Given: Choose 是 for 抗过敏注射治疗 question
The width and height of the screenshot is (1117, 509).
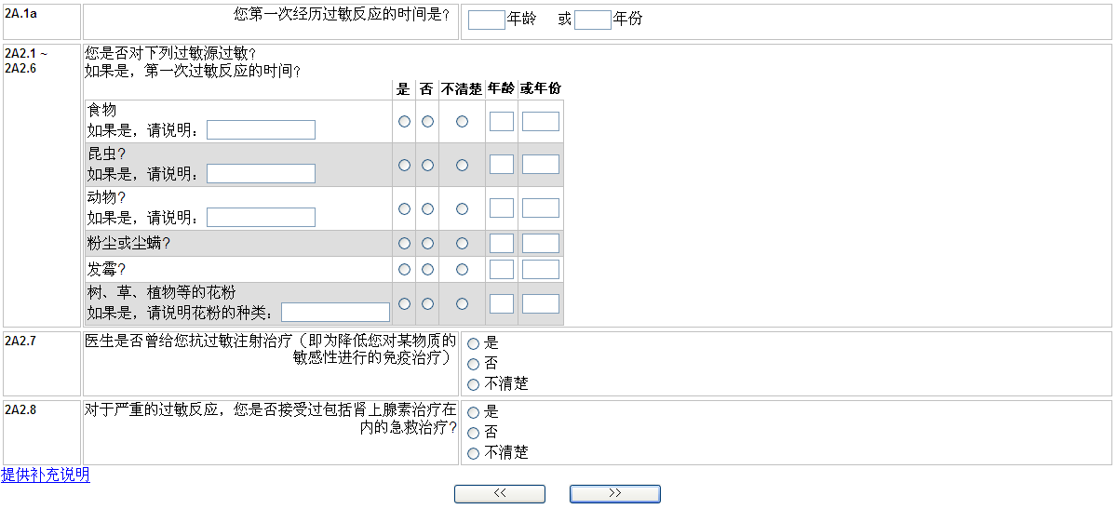Looking at the screenshot, I should 473,343.
